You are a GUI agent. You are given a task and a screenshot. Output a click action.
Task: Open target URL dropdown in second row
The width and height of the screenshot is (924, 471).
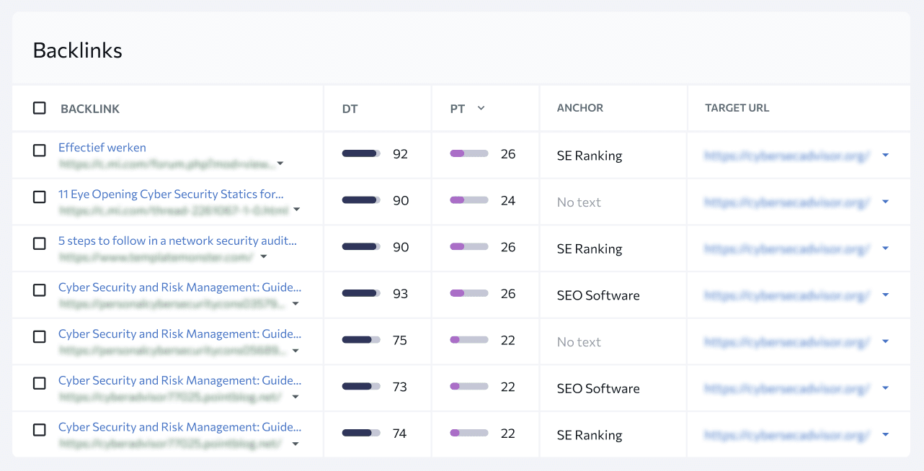click(885, 202)
